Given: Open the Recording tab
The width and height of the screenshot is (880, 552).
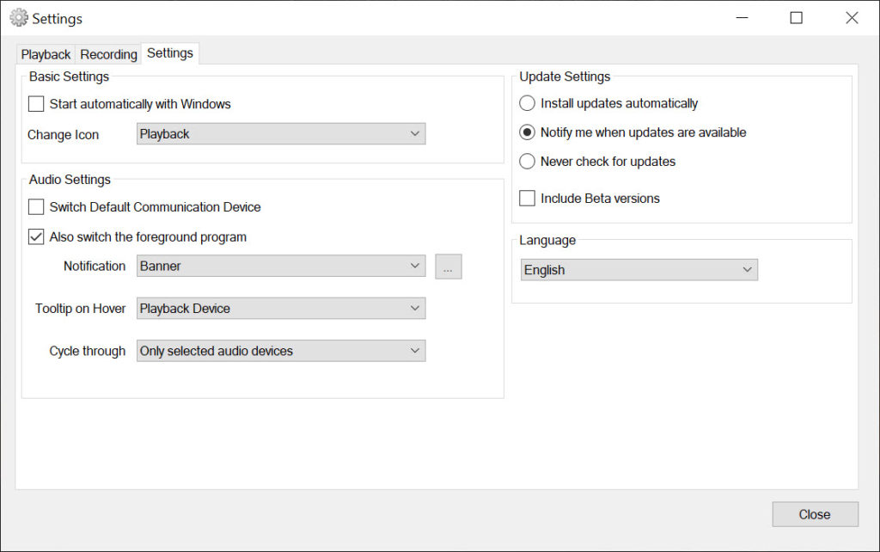Looking at the screenshot, I should tap(108, 54).
